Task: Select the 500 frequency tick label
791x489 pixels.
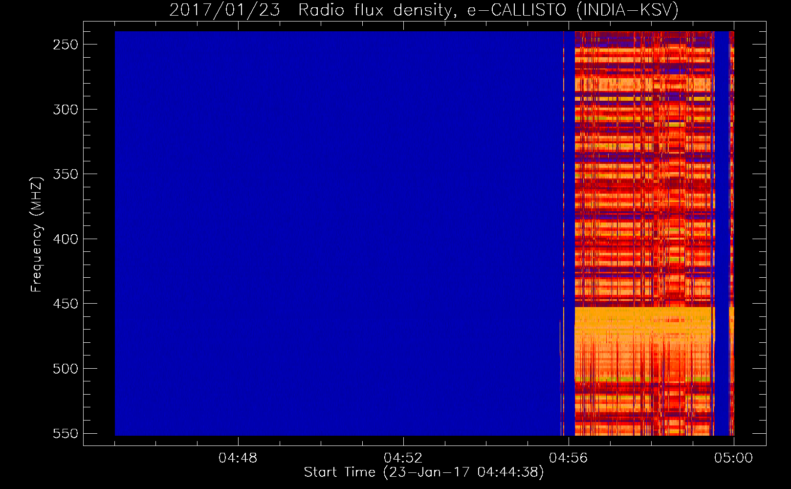Action: pyautogui.click(x=66, y=369)
